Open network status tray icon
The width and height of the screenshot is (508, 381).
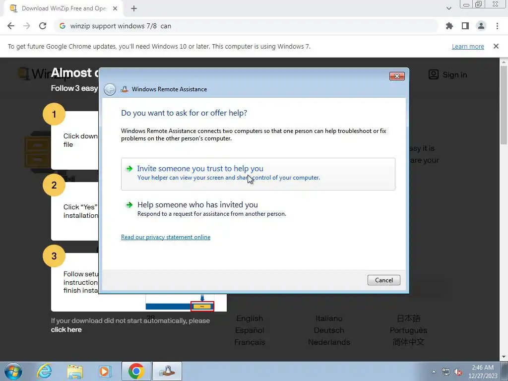[x=446, y=372]
